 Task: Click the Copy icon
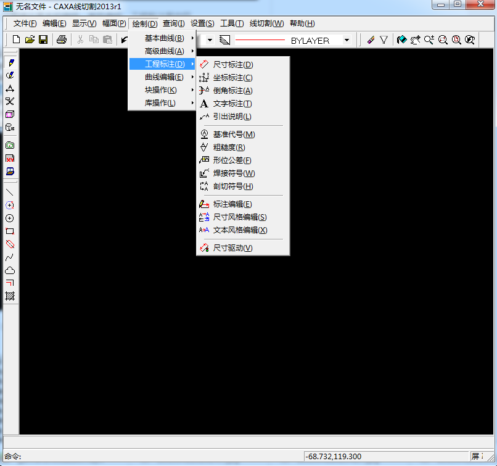(94, 40)
